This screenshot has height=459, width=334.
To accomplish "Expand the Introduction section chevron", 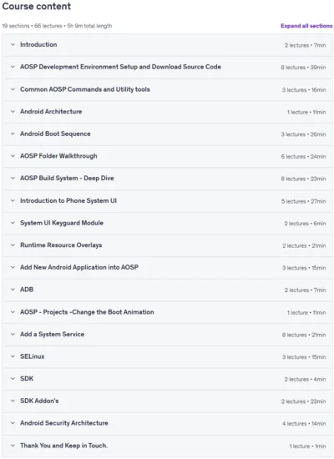I will click(13, 45).
